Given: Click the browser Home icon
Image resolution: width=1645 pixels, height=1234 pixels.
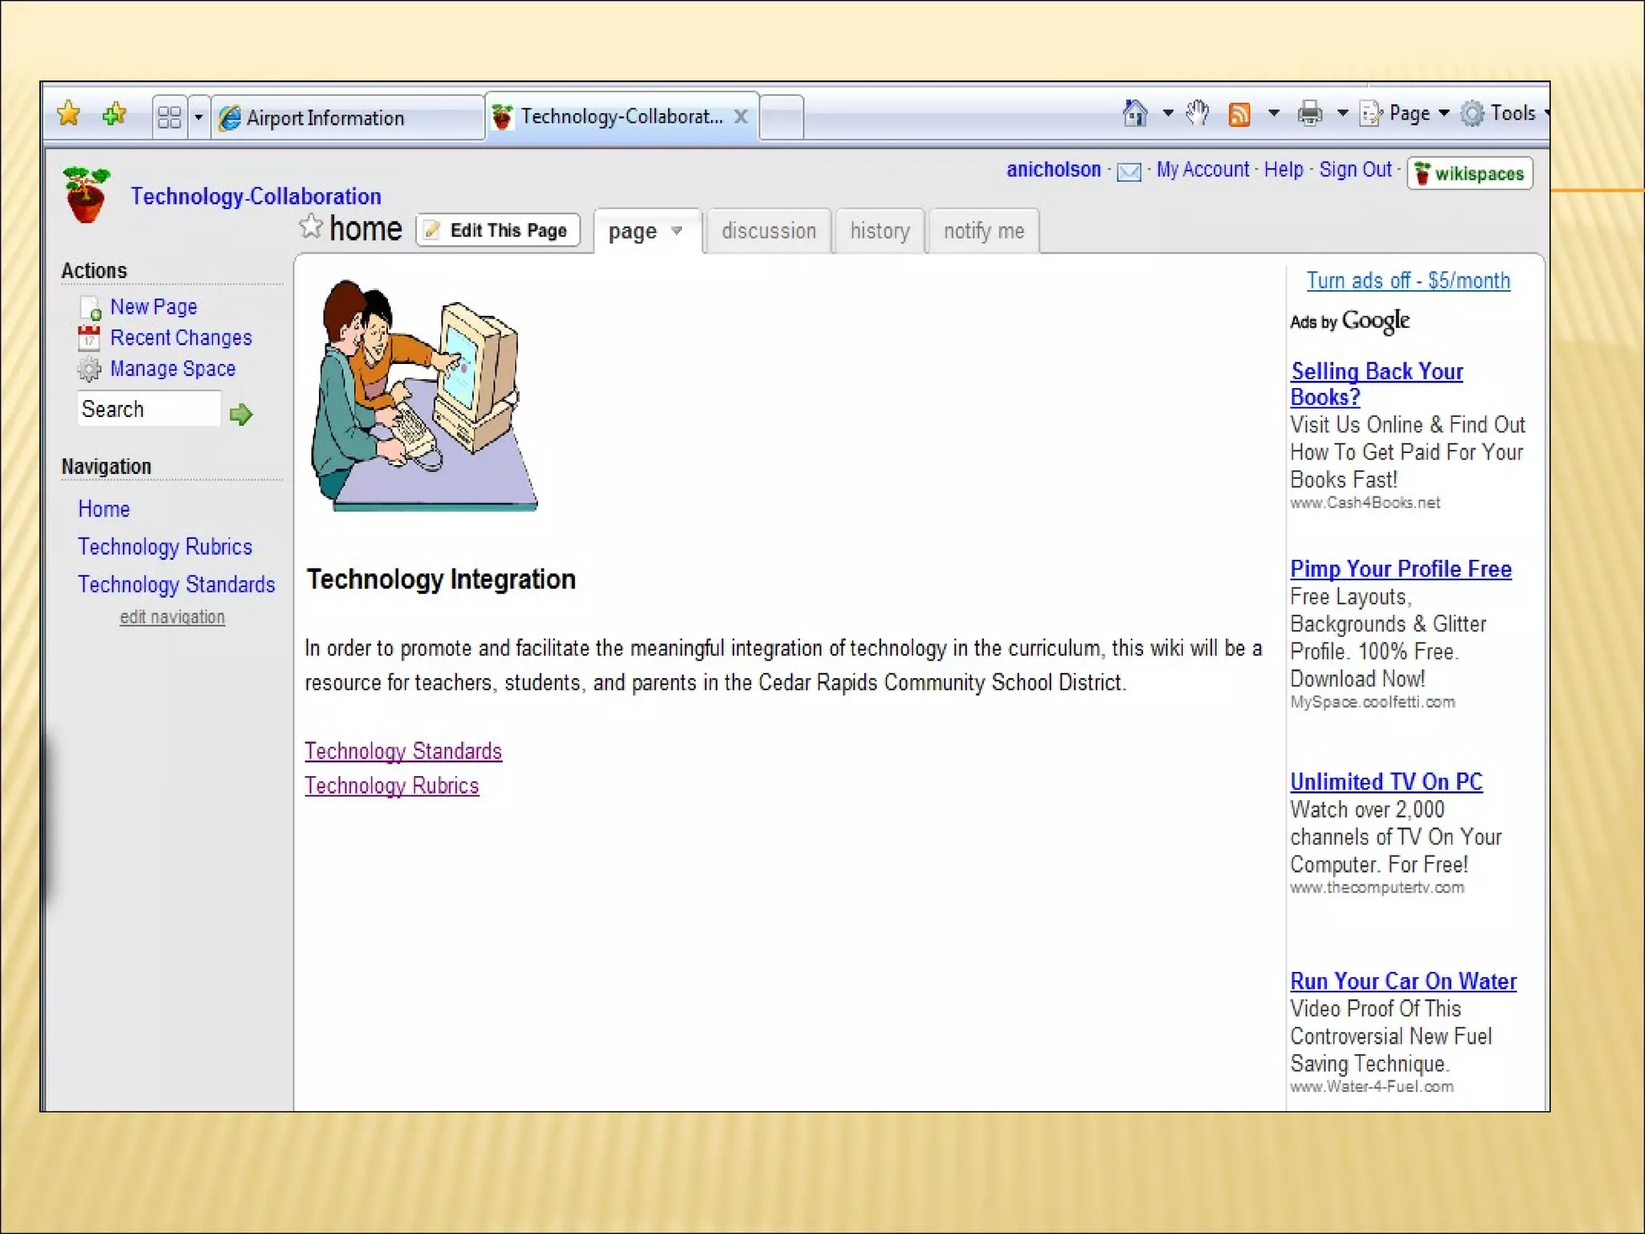Looking at the screenshot, I should coord(1135,113).
